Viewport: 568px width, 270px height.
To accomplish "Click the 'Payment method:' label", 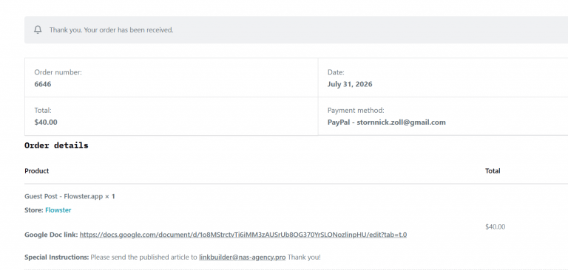I will (356, 110).
